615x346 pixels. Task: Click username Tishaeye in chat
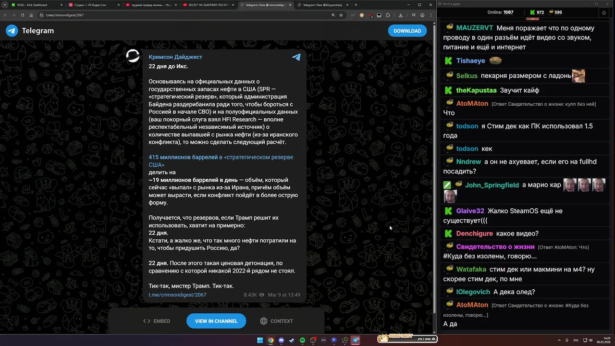[470, 61]
